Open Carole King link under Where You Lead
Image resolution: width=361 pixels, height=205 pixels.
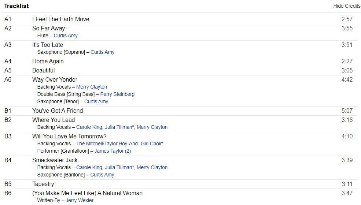[x=89, y=127]
